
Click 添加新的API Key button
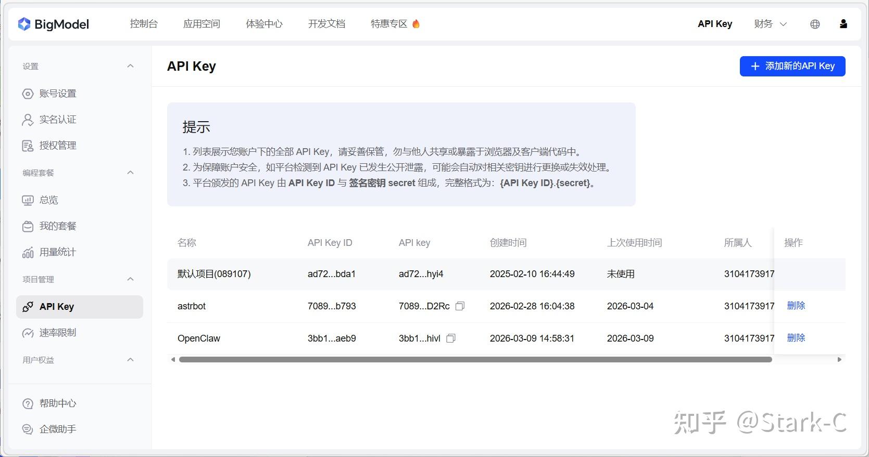click(x=792, y=66)
